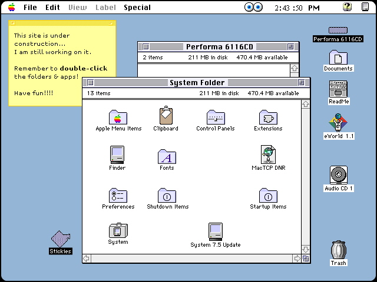Open the View menu

(x=77, y=8)
